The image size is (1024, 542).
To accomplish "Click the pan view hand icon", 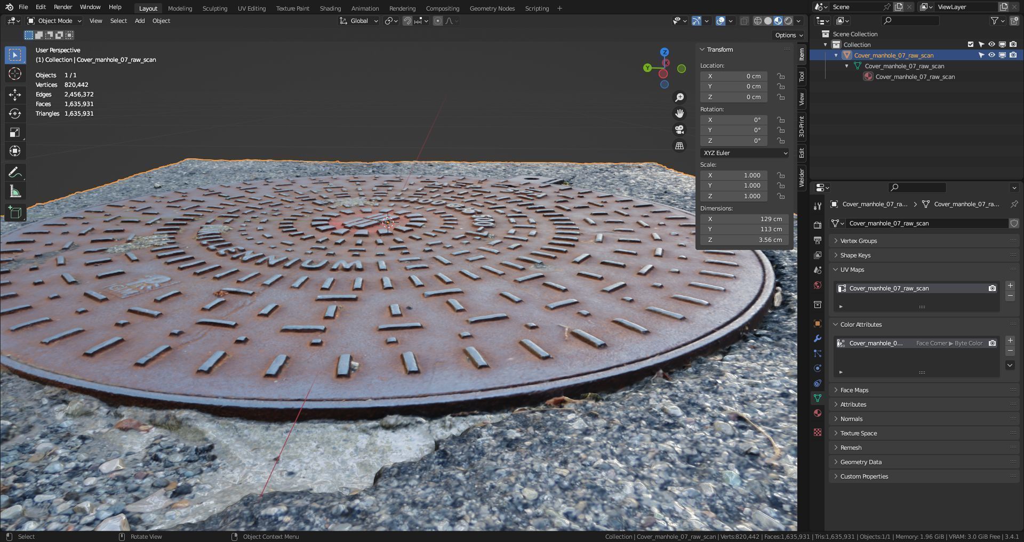I will pos(679,114).
